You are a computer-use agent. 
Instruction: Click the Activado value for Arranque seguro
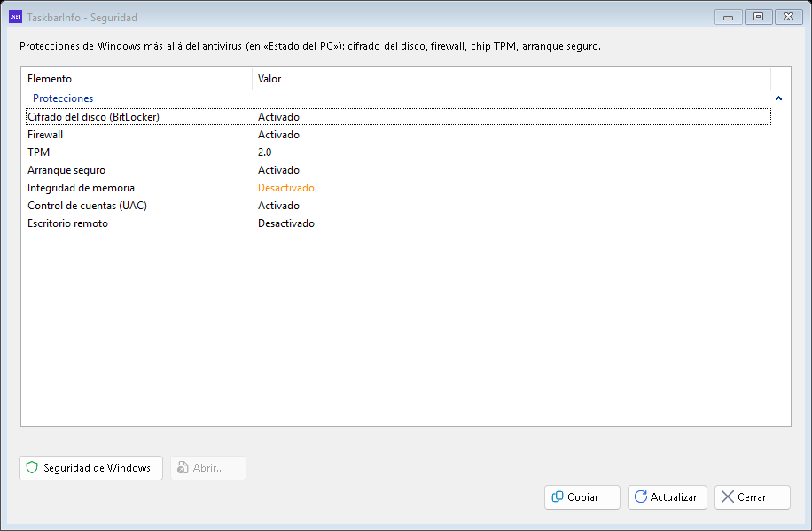278,170
